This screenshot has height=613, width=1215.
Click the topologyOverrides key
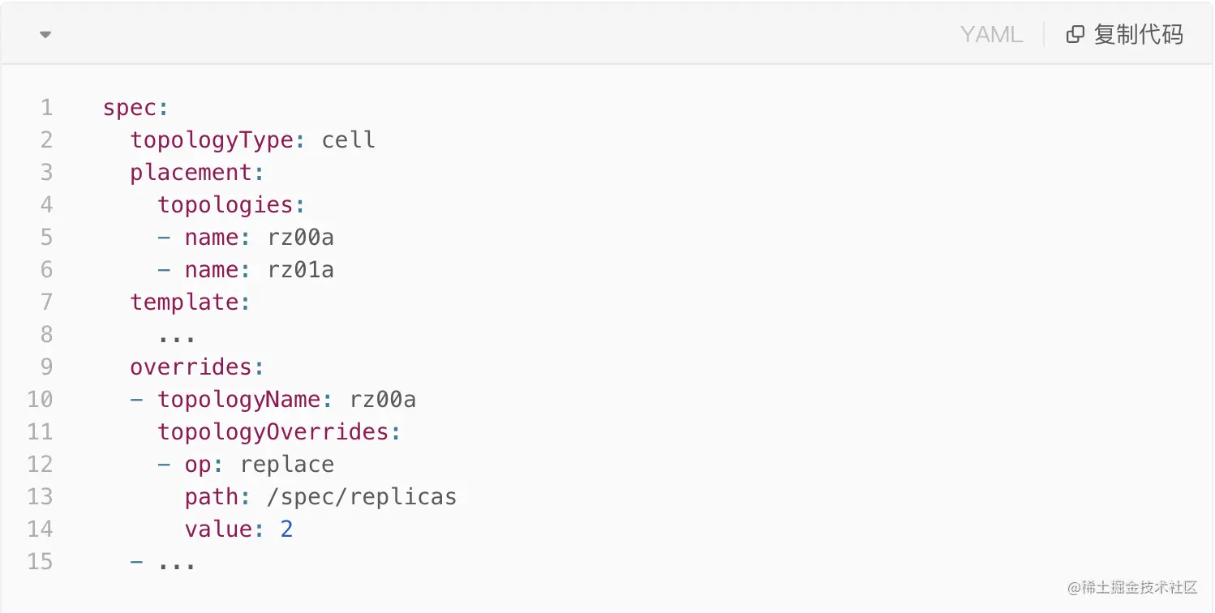tap(273, 432)
